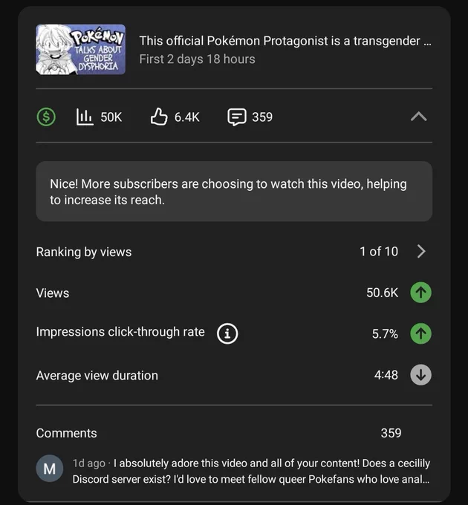Select the 'Ranking by views' label

84,252
